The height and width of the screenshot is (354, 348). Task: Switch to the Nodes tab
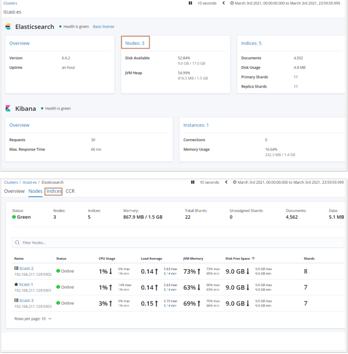tap(35, 191)
